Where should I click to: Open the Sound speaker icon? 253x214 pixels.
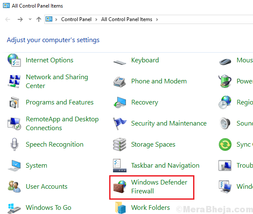225,123
